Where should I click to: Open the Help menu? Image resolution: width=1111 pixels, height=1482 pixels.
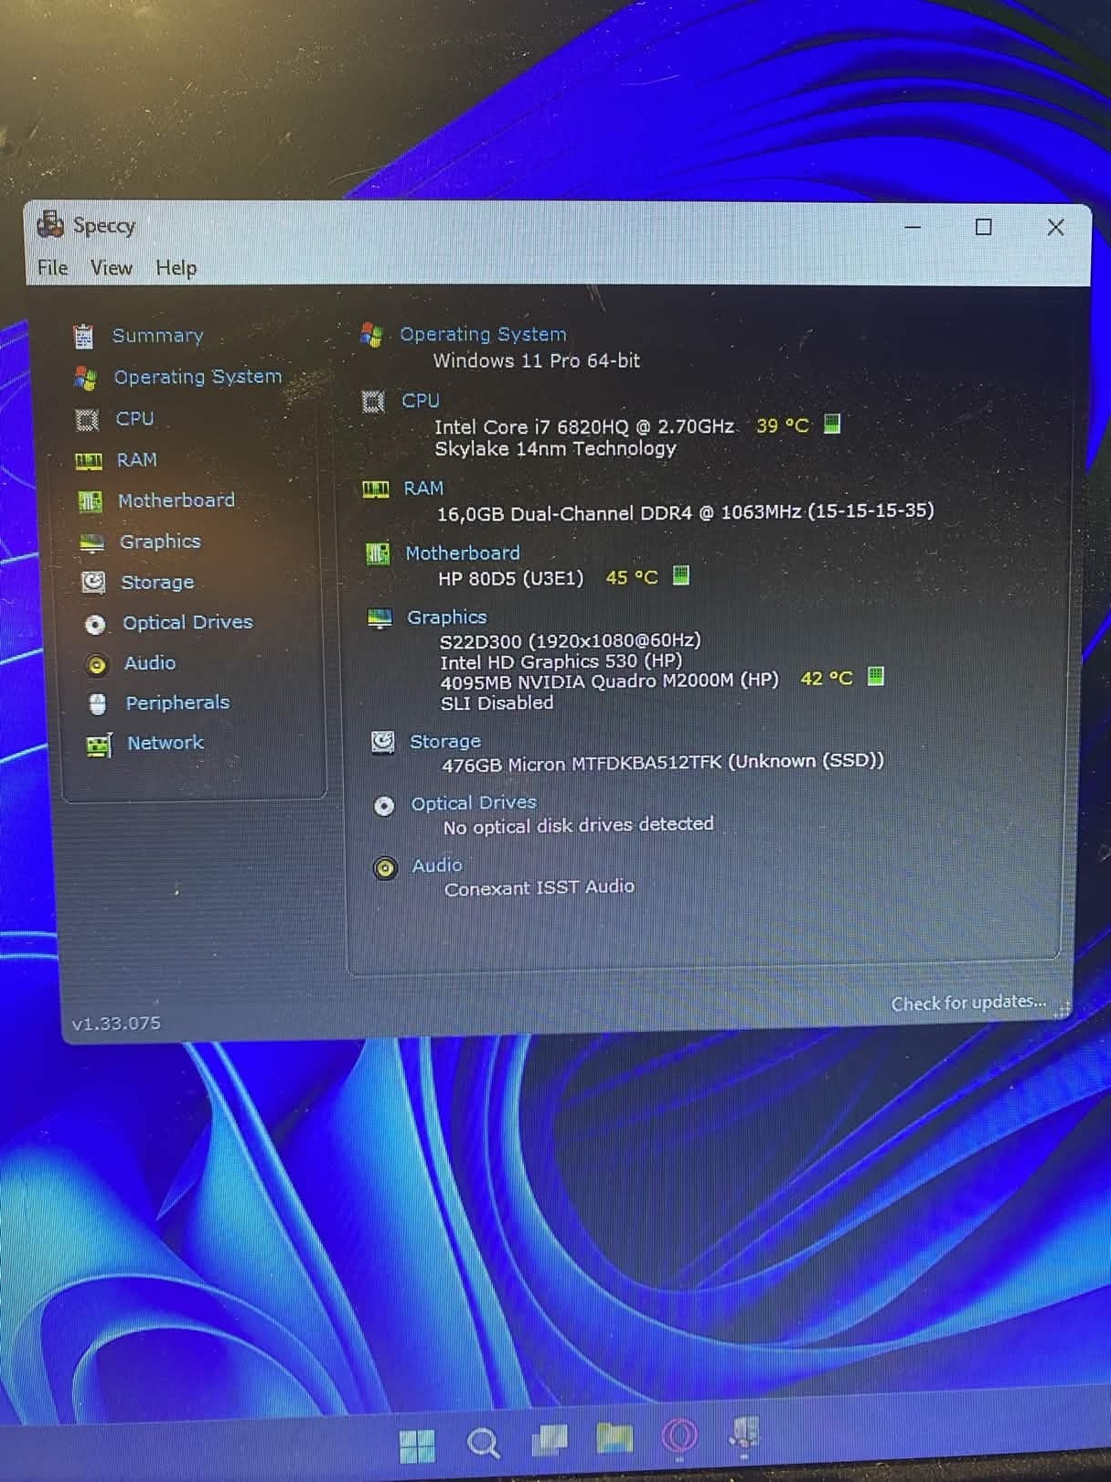pos(176,267)
